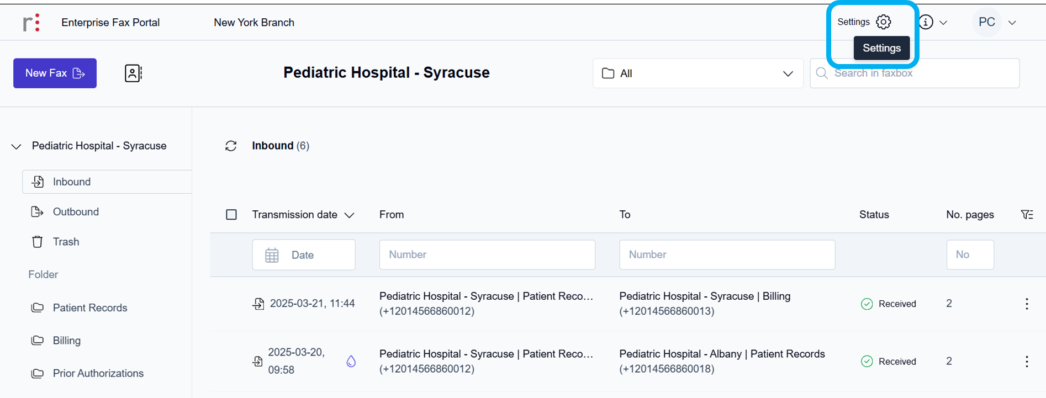Open the Patient Records folder
Viewport: 1046px width, 398px height.
click(x=89, y=308)
